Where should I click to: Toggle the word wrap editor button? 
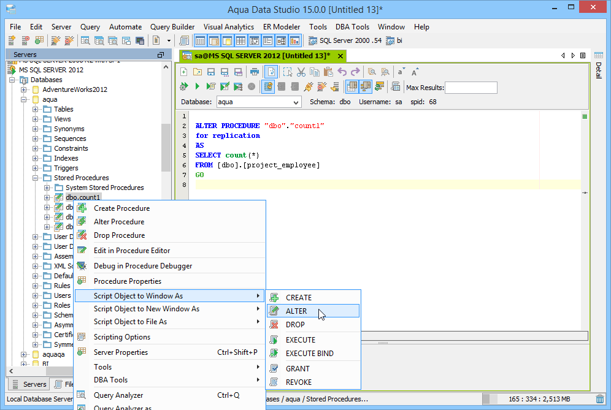click(x=271, y=72)
